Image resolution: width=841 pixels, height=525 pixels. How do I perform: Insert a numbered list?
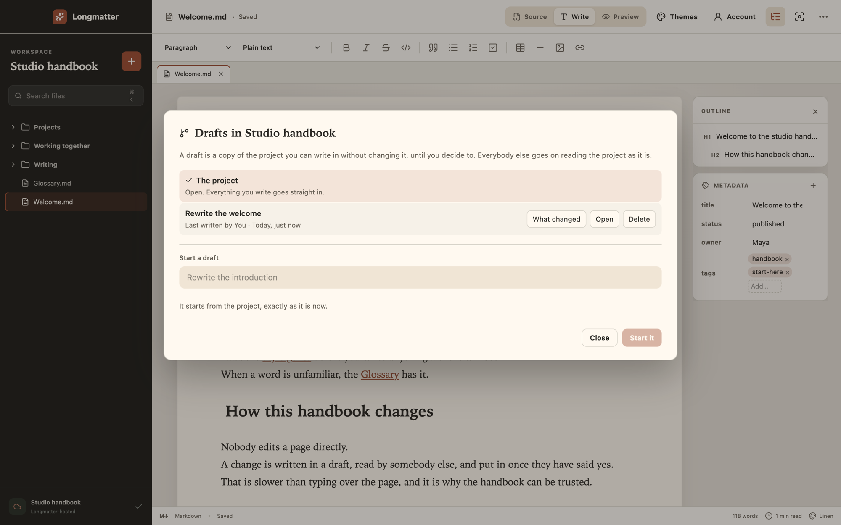(x=473, y=47)
